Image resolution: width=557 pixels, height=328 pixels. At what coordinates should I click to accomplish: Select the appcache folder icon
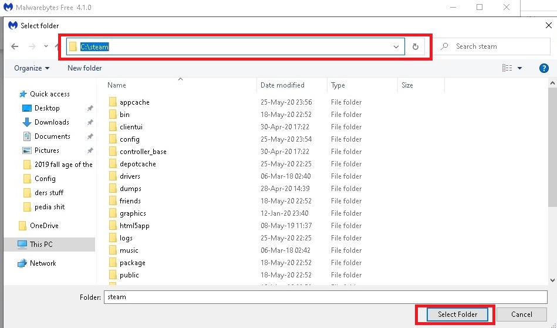(113, 102)
